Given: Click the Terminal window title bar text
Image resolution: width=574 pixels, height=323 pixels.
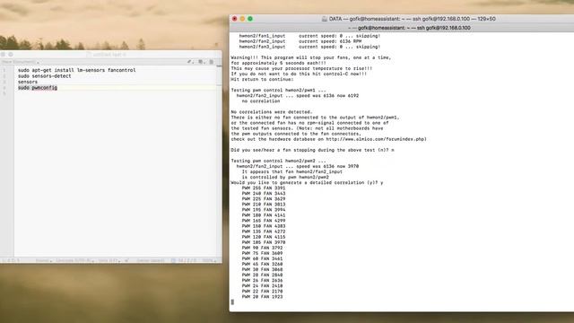Looking at the screenshot, I should pos(413,19).
